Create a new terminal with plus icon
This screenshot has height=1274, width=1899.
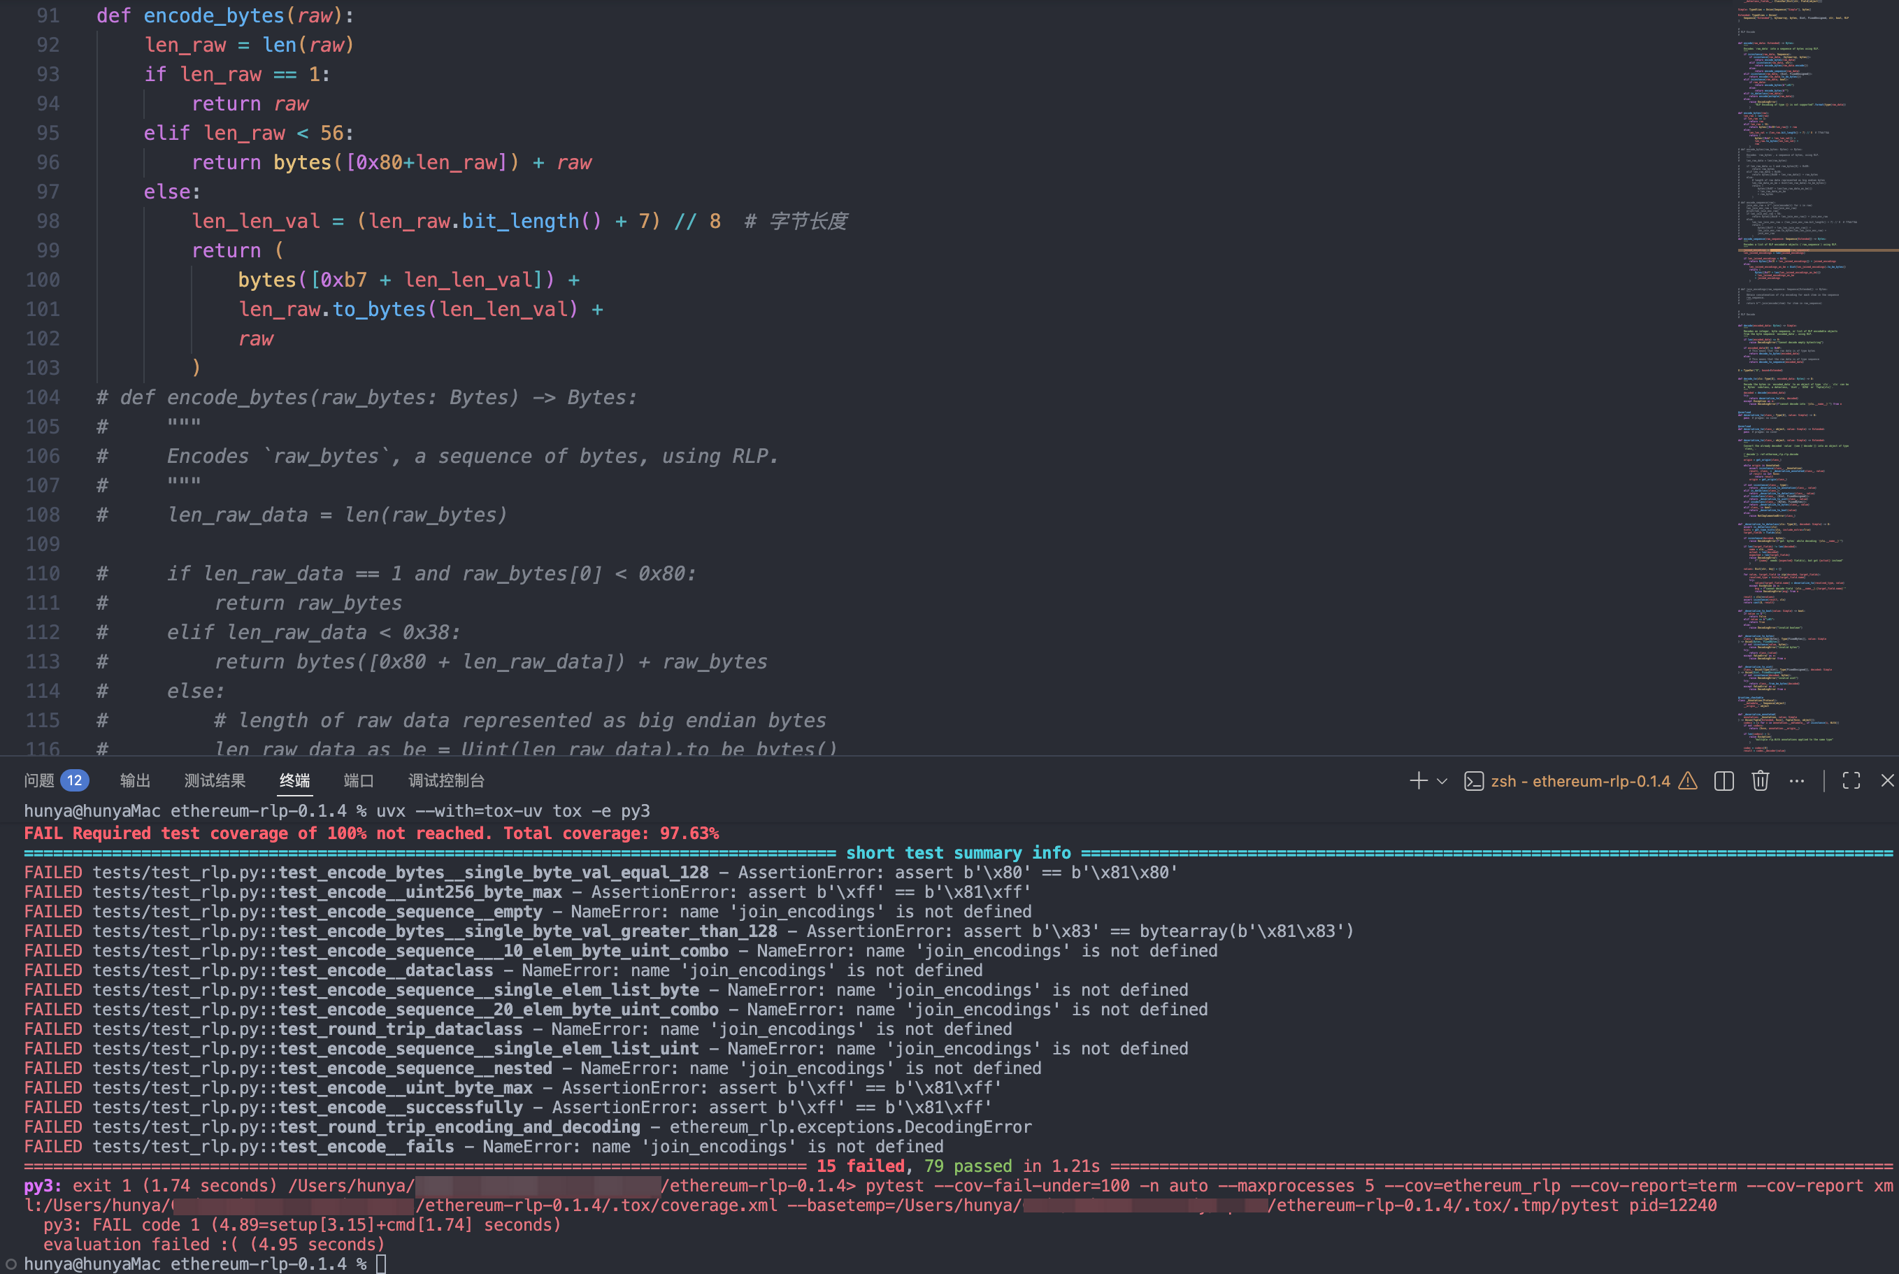coord(1418,781)
